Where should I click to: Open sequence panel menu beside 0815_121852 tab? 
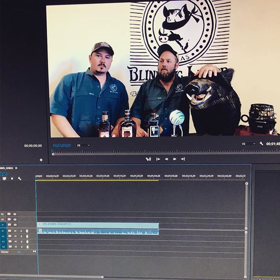point(16,168)
